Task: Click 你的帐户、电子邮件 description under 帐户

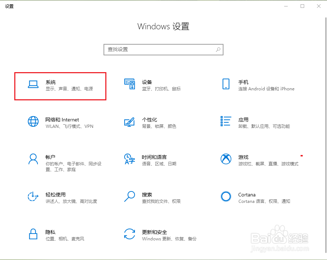Action: point(74,167)
